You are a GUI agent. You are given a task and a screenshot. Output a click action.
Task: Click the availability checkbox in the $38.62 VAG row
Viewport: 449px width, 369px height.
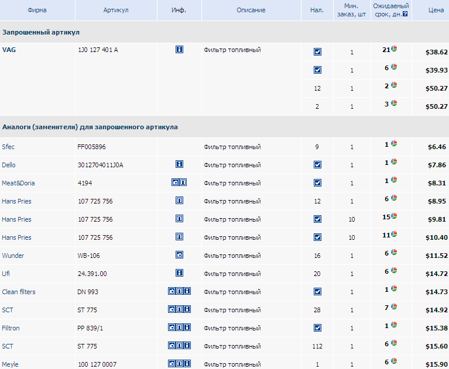tap(317, 52)
